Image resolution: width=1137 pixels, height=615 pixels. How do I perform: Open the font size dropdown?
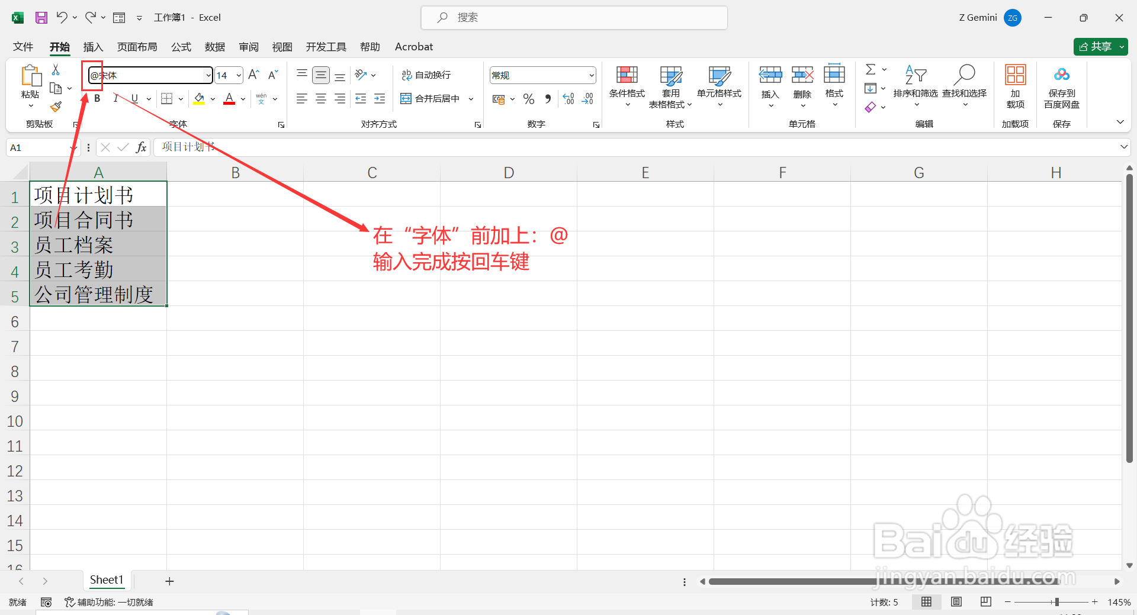(238, 75)
